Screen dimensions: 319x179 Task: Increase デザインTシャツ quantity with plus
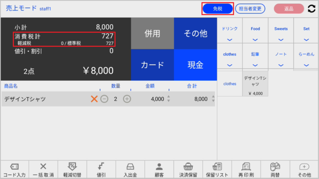click(127, 99)
